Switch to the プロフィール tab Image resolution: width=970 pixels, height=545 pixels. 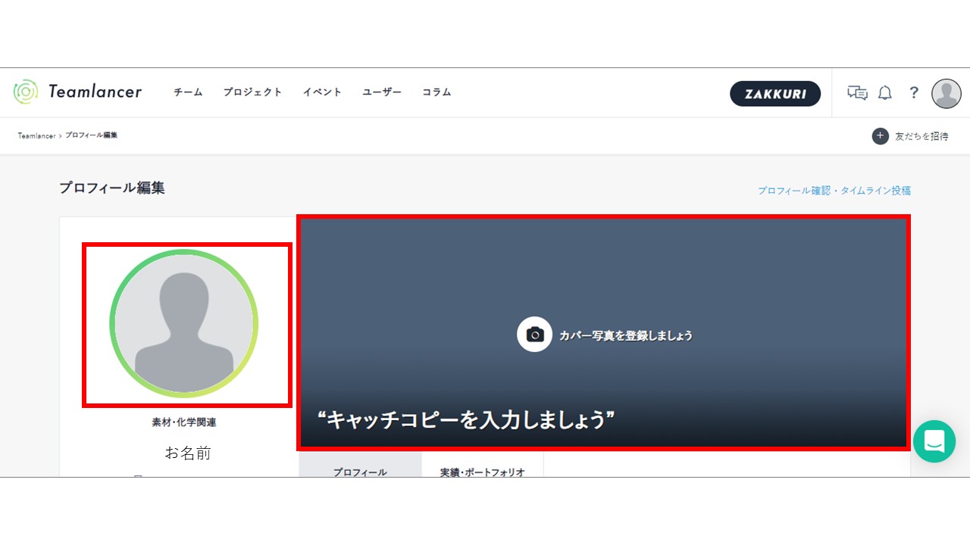pyautogui.click(x=360, y=471)
